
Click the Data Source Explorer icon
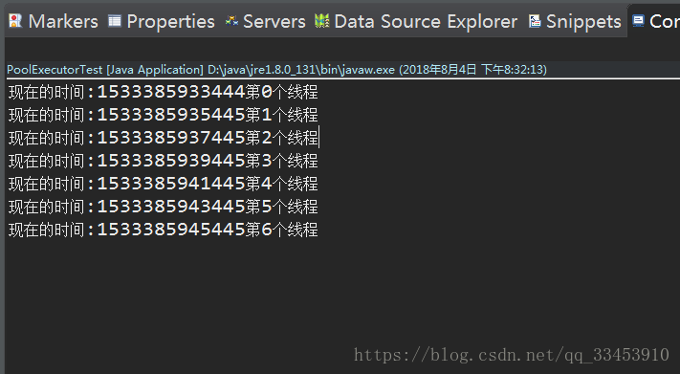[x=321, y=21]
